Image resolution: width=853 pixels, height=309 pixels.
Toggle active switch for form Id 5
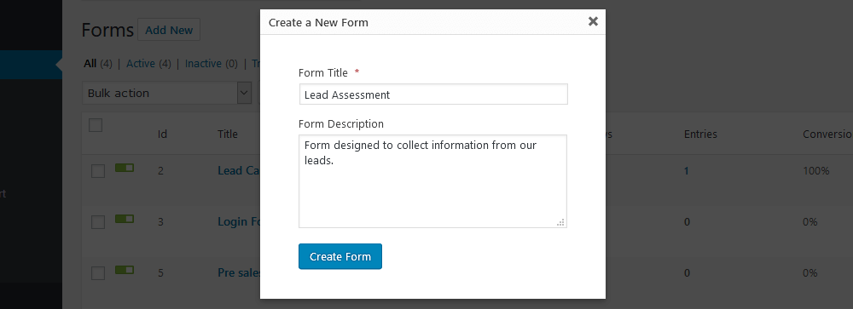(125, 269)
